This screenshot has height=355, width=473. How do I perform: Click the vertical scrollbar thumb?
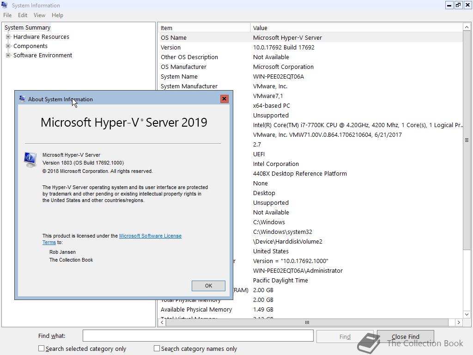(467, 141)
